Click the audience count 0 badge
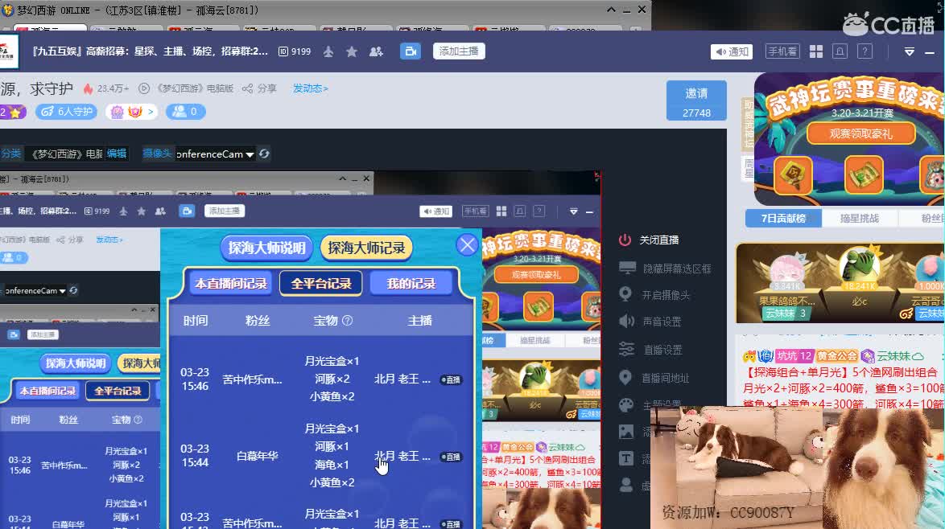 tap(186, 111)
